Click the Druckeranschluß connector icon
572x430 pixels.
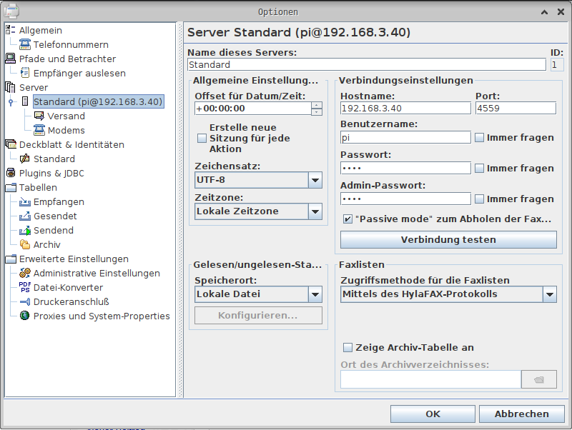25,301
